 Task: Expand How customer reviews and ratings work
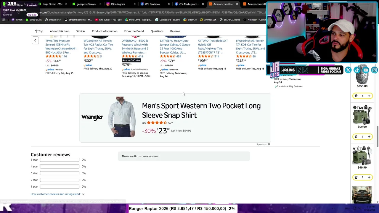(x=57, y=194)
